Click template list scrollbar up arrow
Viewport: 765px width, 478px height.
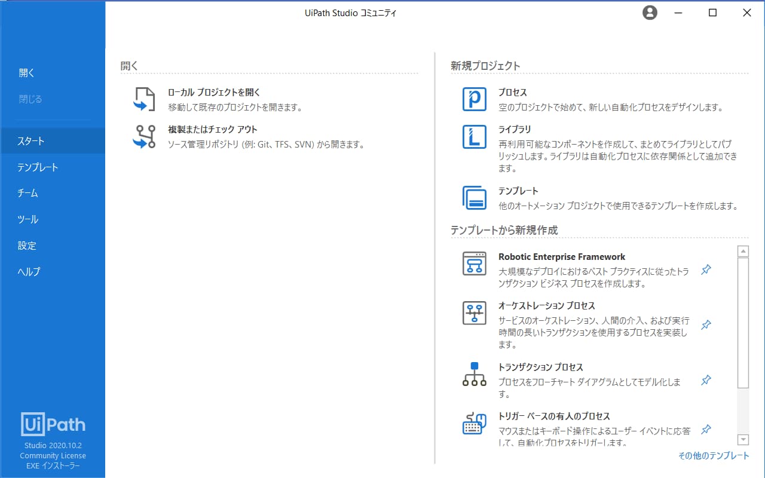point(743,252)
